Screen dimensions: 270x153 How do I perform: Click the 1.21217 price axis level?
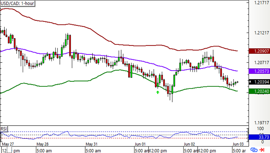click(262, 33)
